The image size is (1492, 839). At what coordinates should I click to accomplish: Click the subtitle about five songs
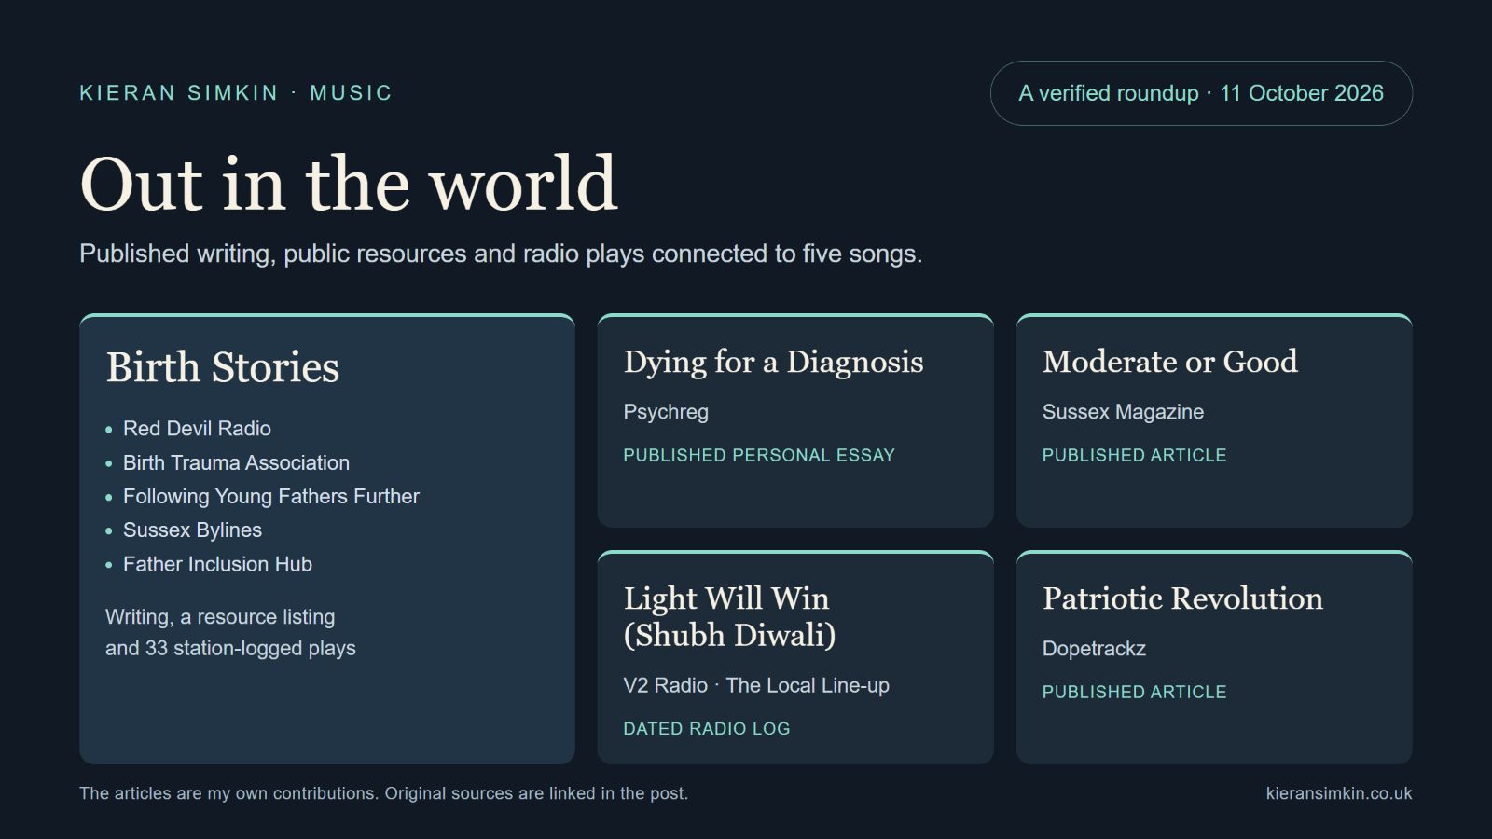[501, 254]
